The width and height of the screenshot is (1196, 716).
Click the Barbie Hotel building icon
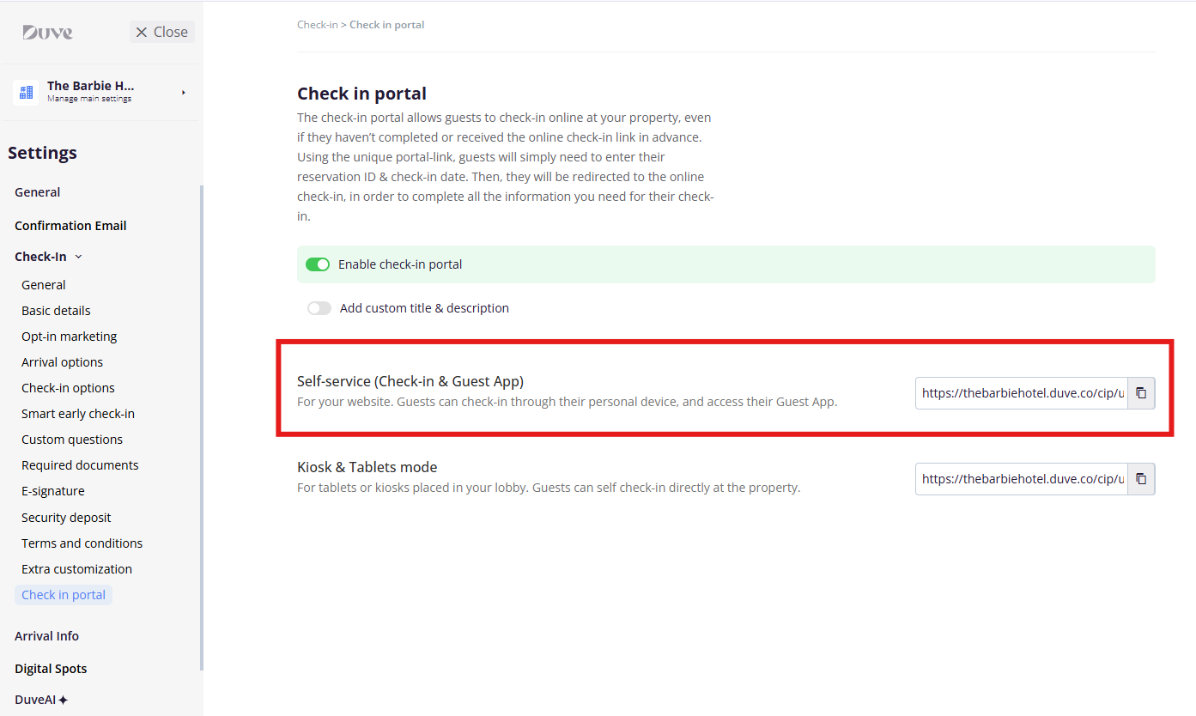[26, 92]
